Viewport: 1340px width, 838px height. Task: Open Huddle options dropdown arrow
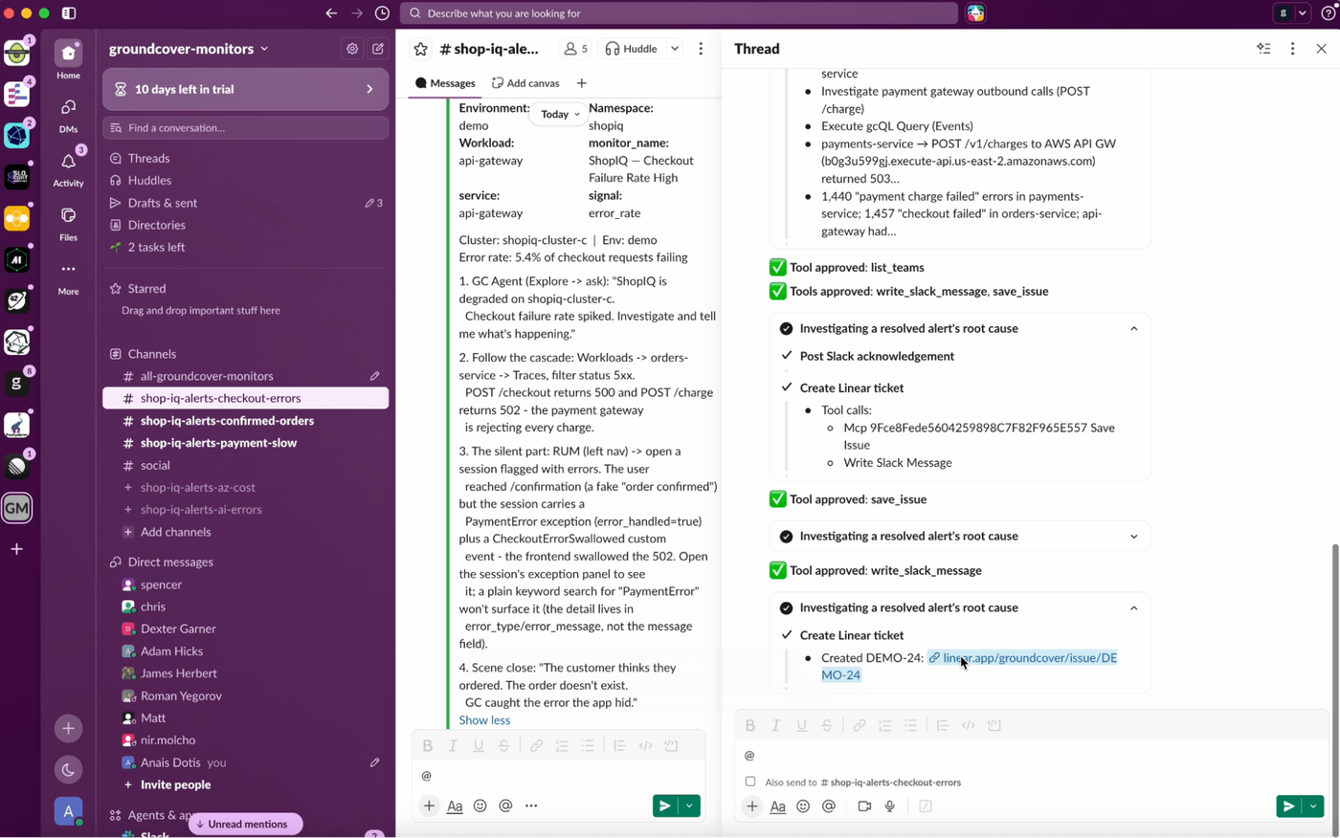click(x=675, y=49)
